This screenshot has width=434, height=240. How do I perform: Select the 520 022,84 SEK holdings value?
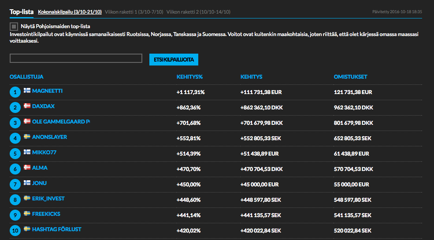tap(352, 231)
